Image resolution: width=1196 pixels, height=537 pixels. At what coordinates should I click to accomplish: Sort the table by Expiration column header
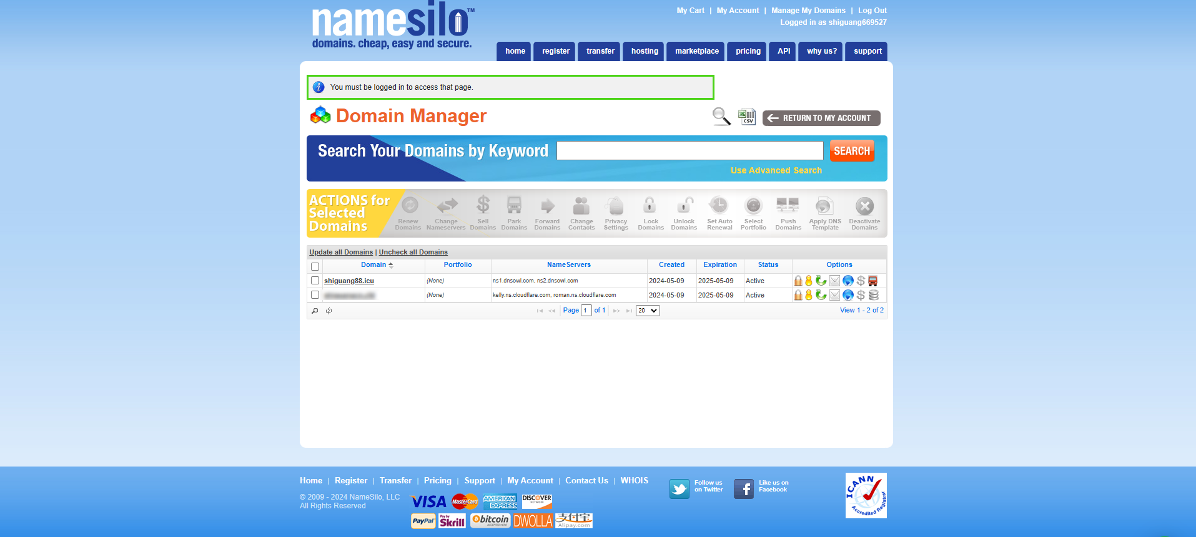tap(720, 265)
